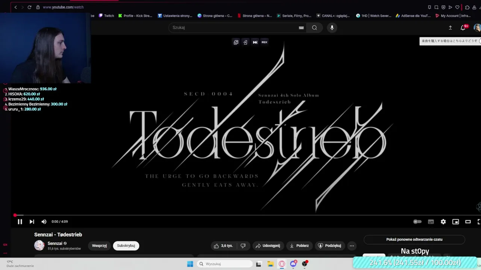Toggle the RGX video enhancement button
Screen dimensions: 481x270
point(265,42)
